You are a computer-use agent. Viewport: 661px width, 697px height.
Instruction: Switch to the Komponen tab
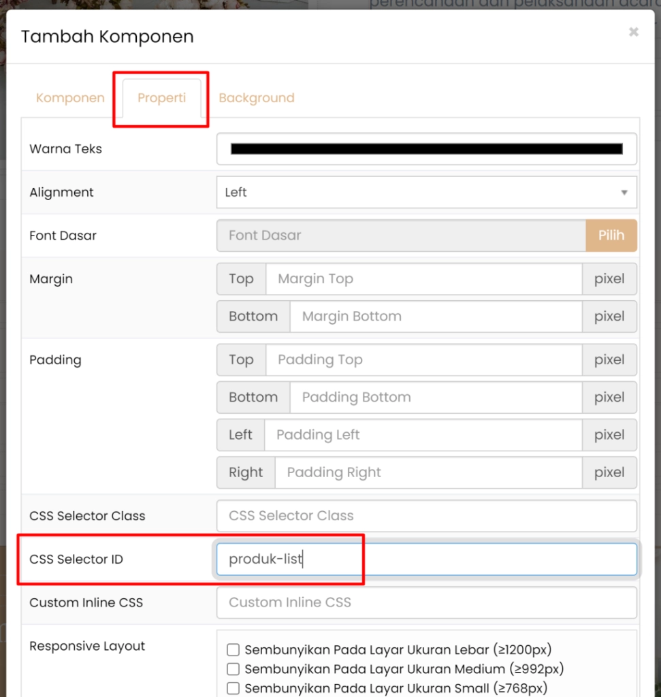pyautogui.click(x=70, y=98)
